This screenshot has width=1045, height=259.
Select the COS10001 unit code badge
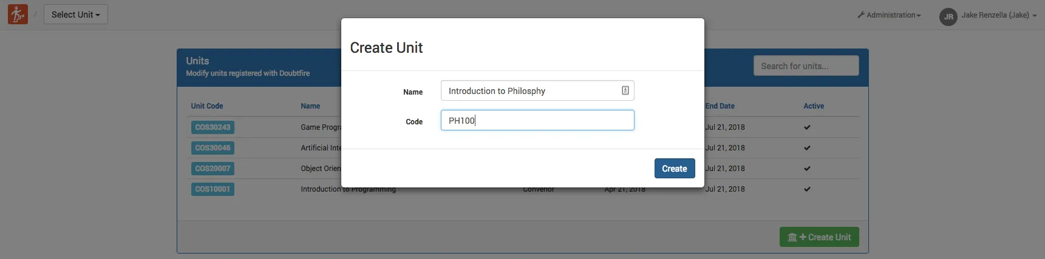click(x=213, y=189)
